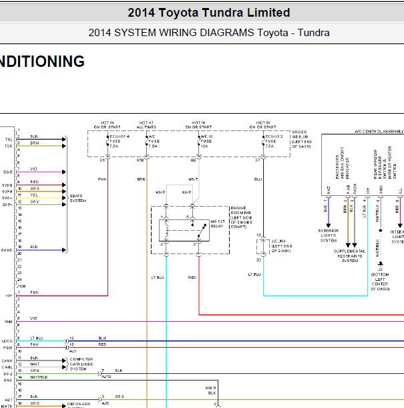The height and width of the screenshot is (408, 404).
Task: Click the AC1 terminal label
Action: (9, 400)
